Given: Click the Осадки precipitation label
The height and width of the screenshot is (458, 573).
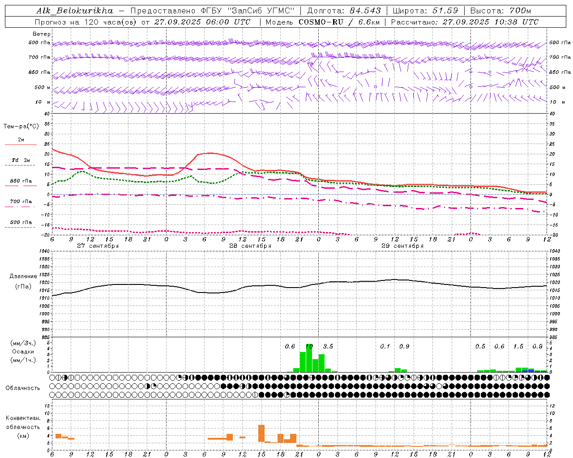Looking at the screenshot, I should (23, 352).
